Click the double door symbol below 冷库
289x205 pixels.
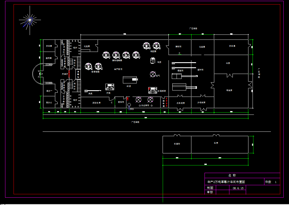tap(230, 75)
